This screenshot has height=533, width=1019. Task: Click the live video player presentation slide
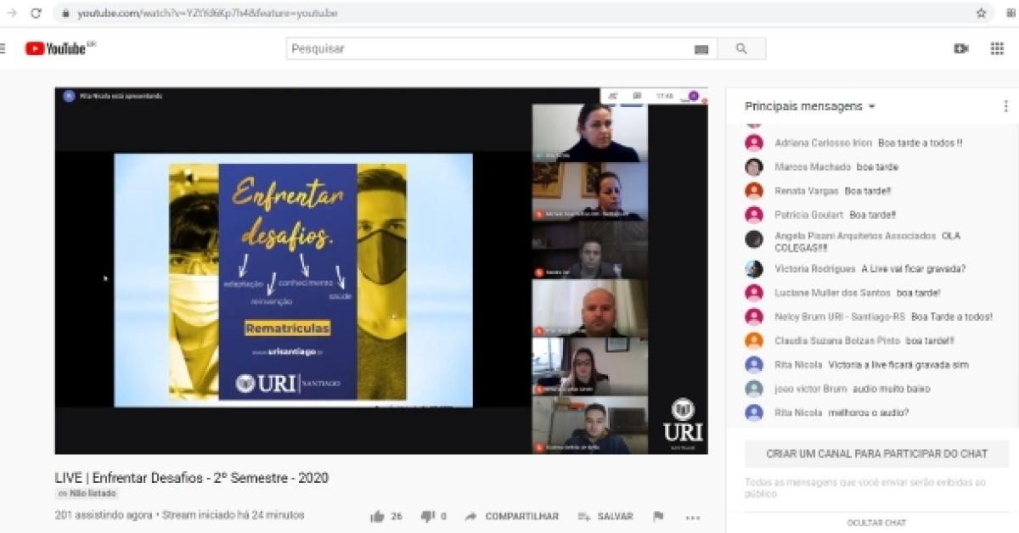[x=293, y=280]
